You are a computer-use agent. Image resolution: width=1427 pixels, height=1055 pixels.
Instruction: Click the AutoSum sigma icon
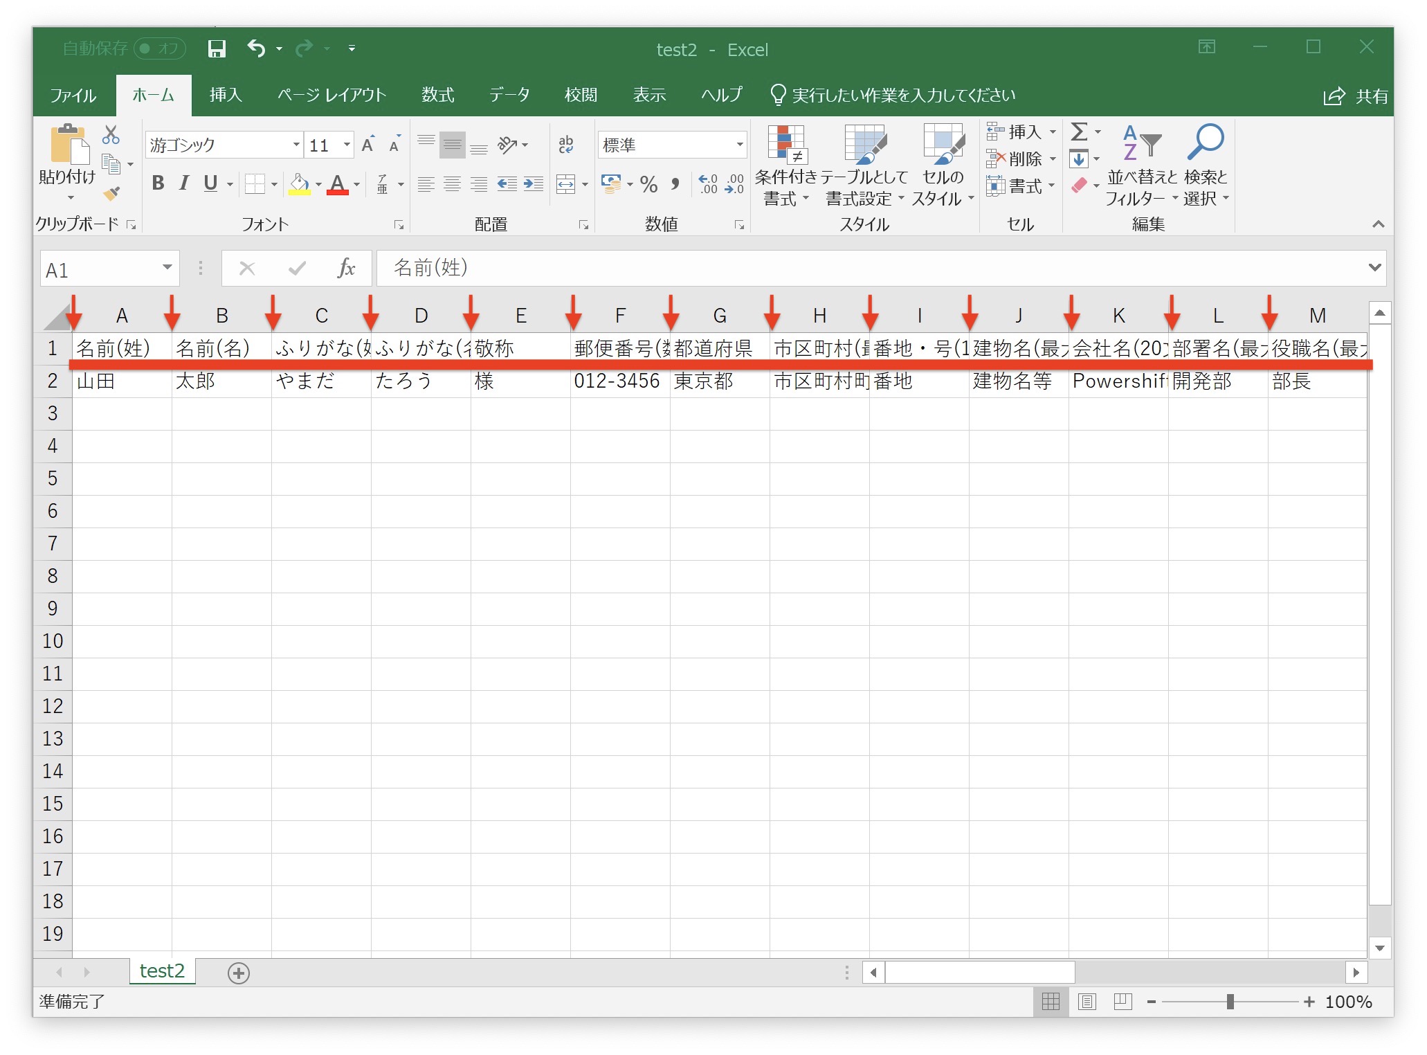click(1078, 132)
